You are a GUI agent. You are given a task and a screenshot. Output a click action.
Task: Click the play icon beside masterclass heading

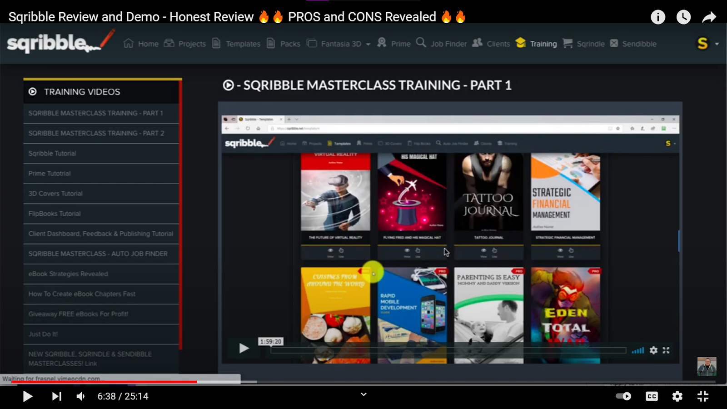click(x=228, y=85)
